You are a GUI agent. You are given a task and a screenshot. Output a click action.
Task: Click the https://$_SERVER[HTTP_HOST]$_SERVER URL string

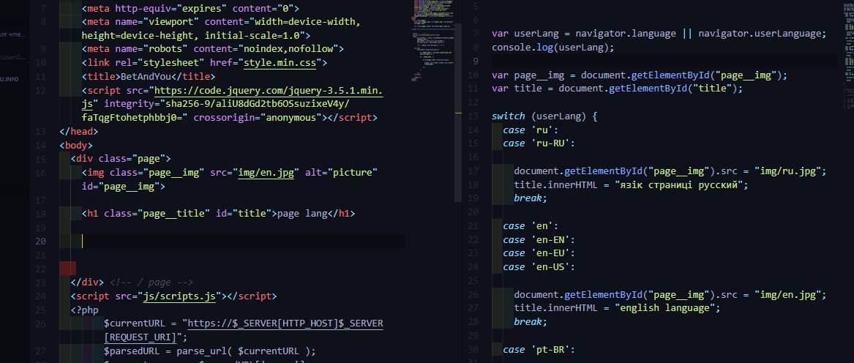point(285,323)
